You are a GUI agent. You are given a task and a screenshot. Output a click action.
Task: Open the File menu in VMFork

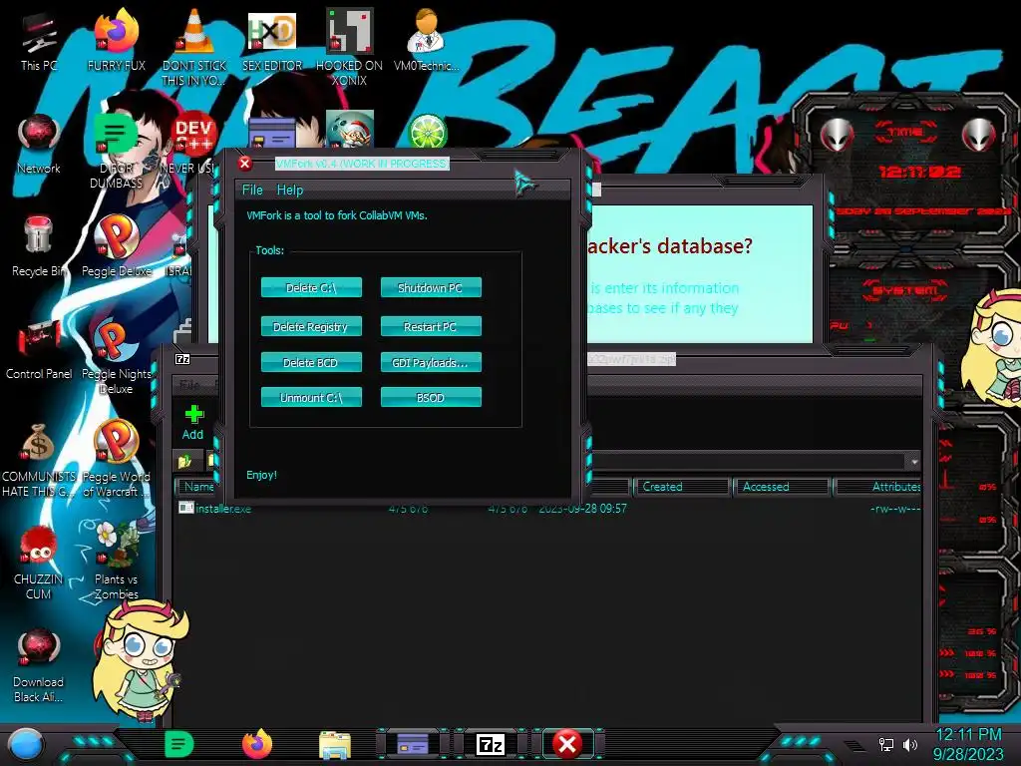coord(252,191)
